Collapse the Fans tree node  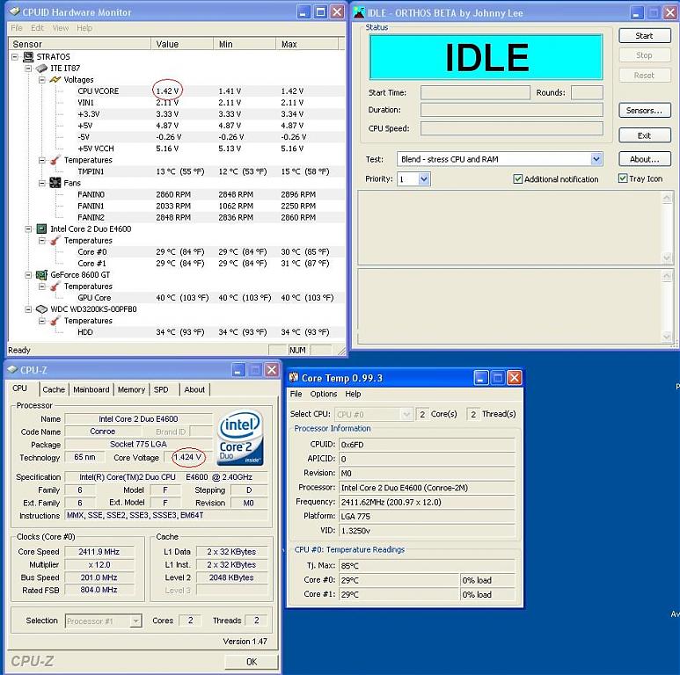coord(42,183)
